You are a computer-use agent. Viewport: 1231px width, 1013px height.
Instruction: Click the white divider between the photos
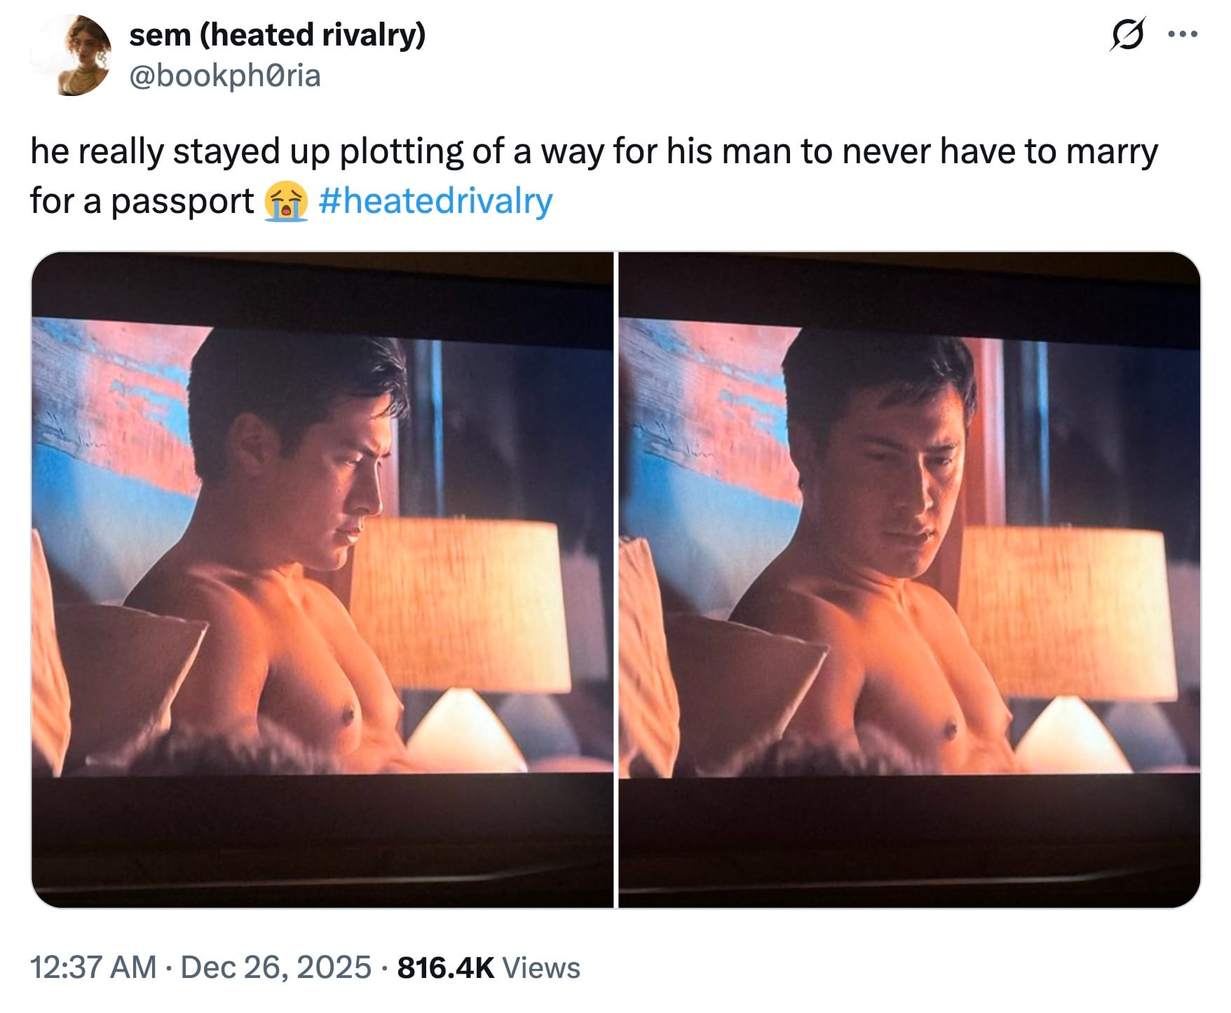tap(615, 579)
